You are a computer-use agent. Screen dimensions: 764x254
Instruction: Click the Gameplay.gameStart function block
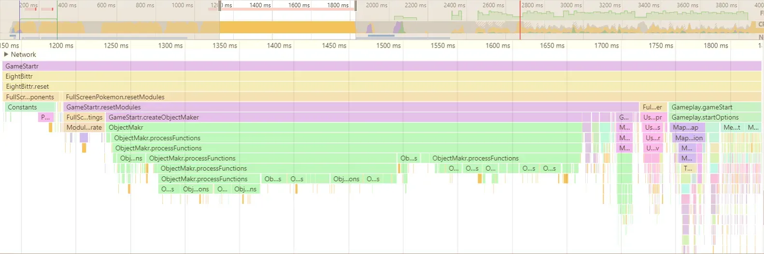pyautogui.click(x=715, y=107)
